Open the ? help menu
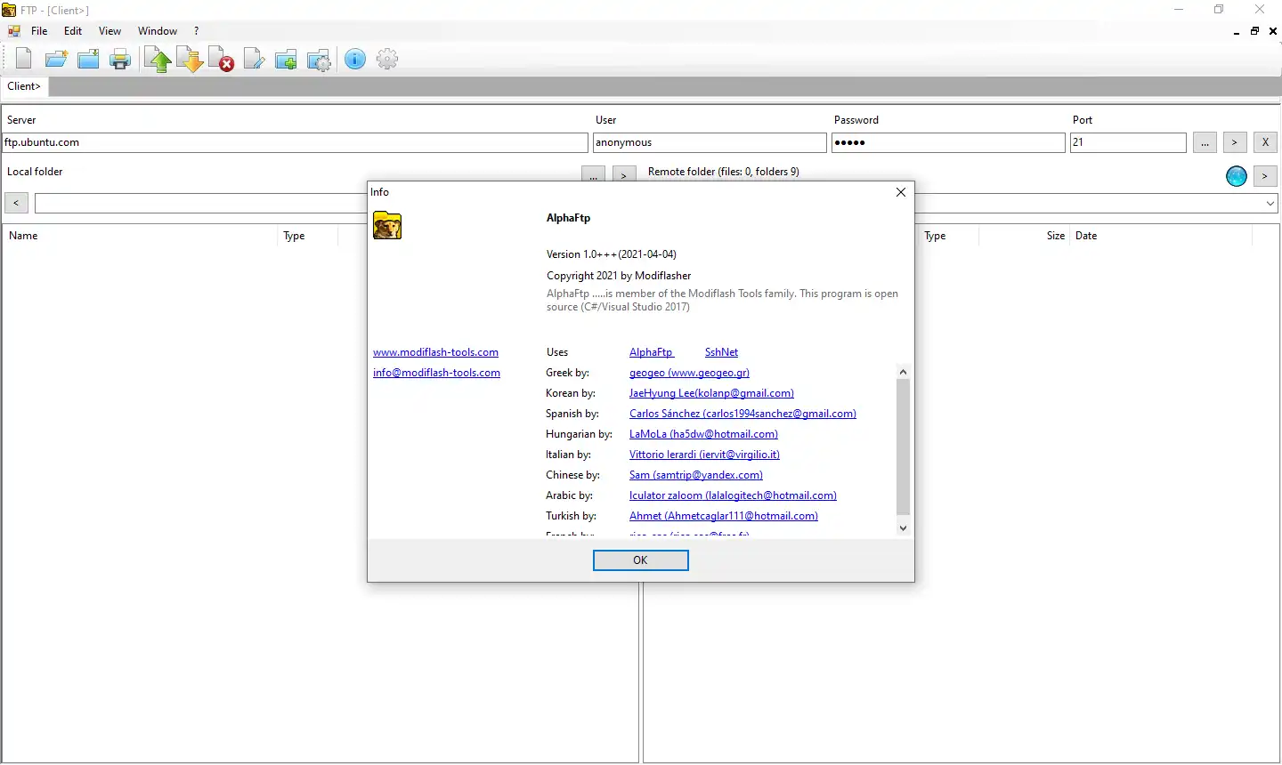The height and width of the screenshot is (765, 1282). pyautogui.click(x=197, y=31)
